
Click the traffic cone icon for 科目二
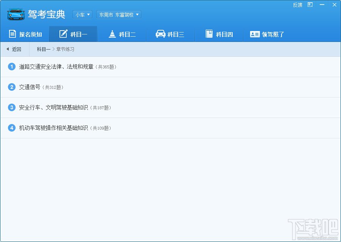pyautogui.click(x=112, y=34)
